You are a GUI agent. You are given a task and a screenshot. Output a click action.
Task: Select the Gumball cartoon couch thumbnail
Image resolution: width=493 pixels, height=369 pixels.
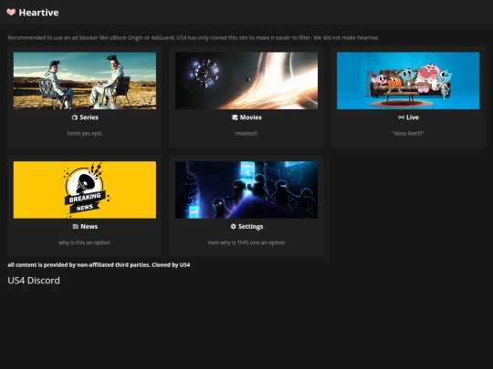(x=408, y=81)
